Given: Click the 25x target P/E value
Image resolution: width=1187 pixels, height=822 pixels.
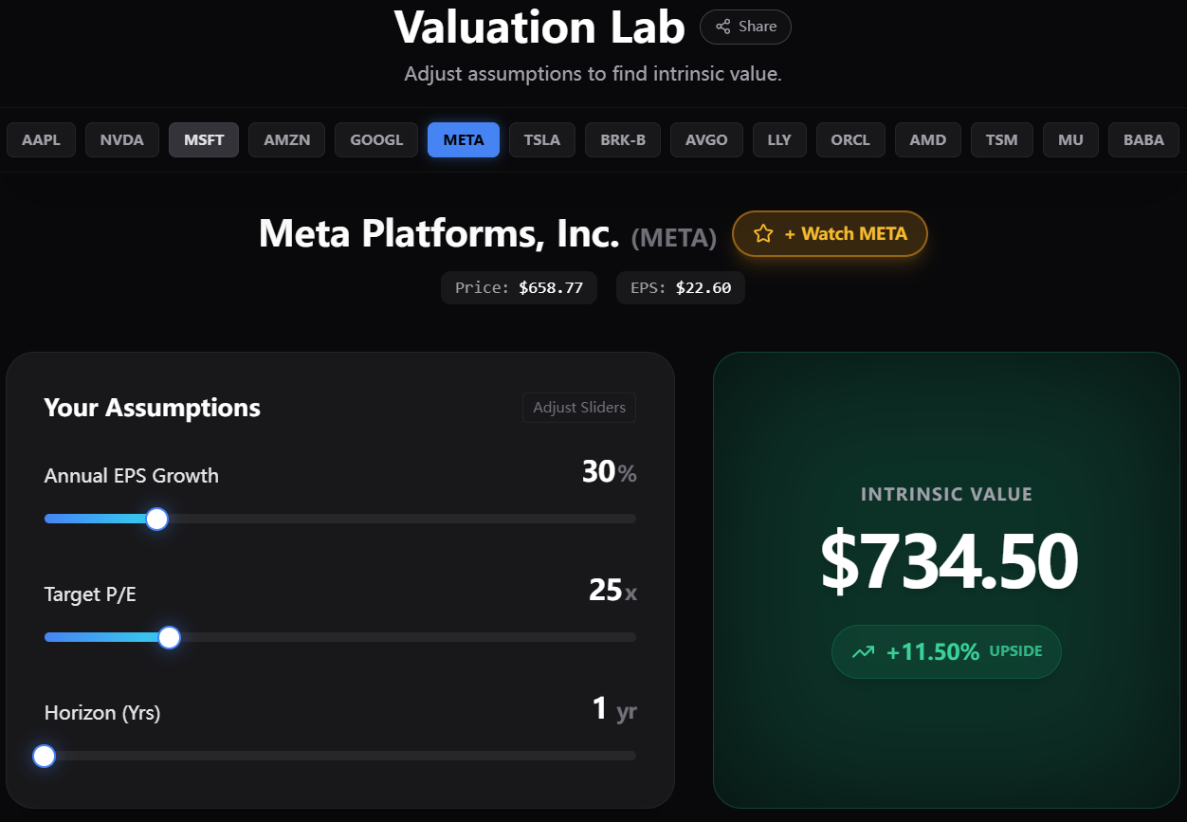Looking at the screenshot, I should 612,590.
